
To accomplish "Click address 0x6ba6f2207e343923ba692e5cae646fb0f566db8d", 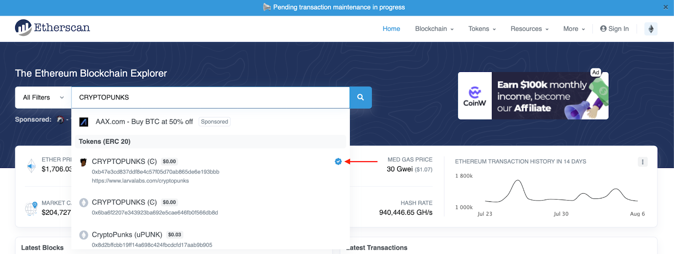I will click(x=155, y=213).
